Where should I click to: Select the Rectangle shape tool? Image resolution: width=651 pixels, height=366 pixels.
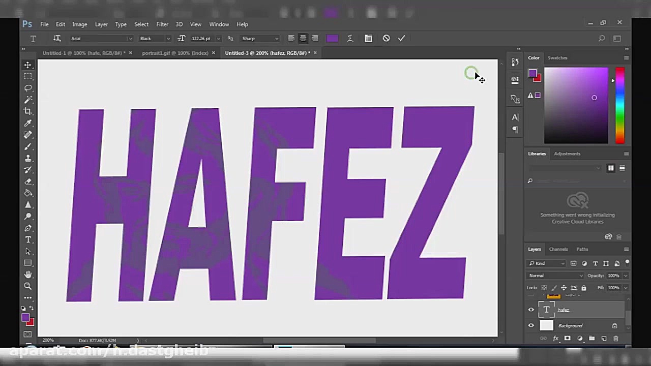click(28, 263)
